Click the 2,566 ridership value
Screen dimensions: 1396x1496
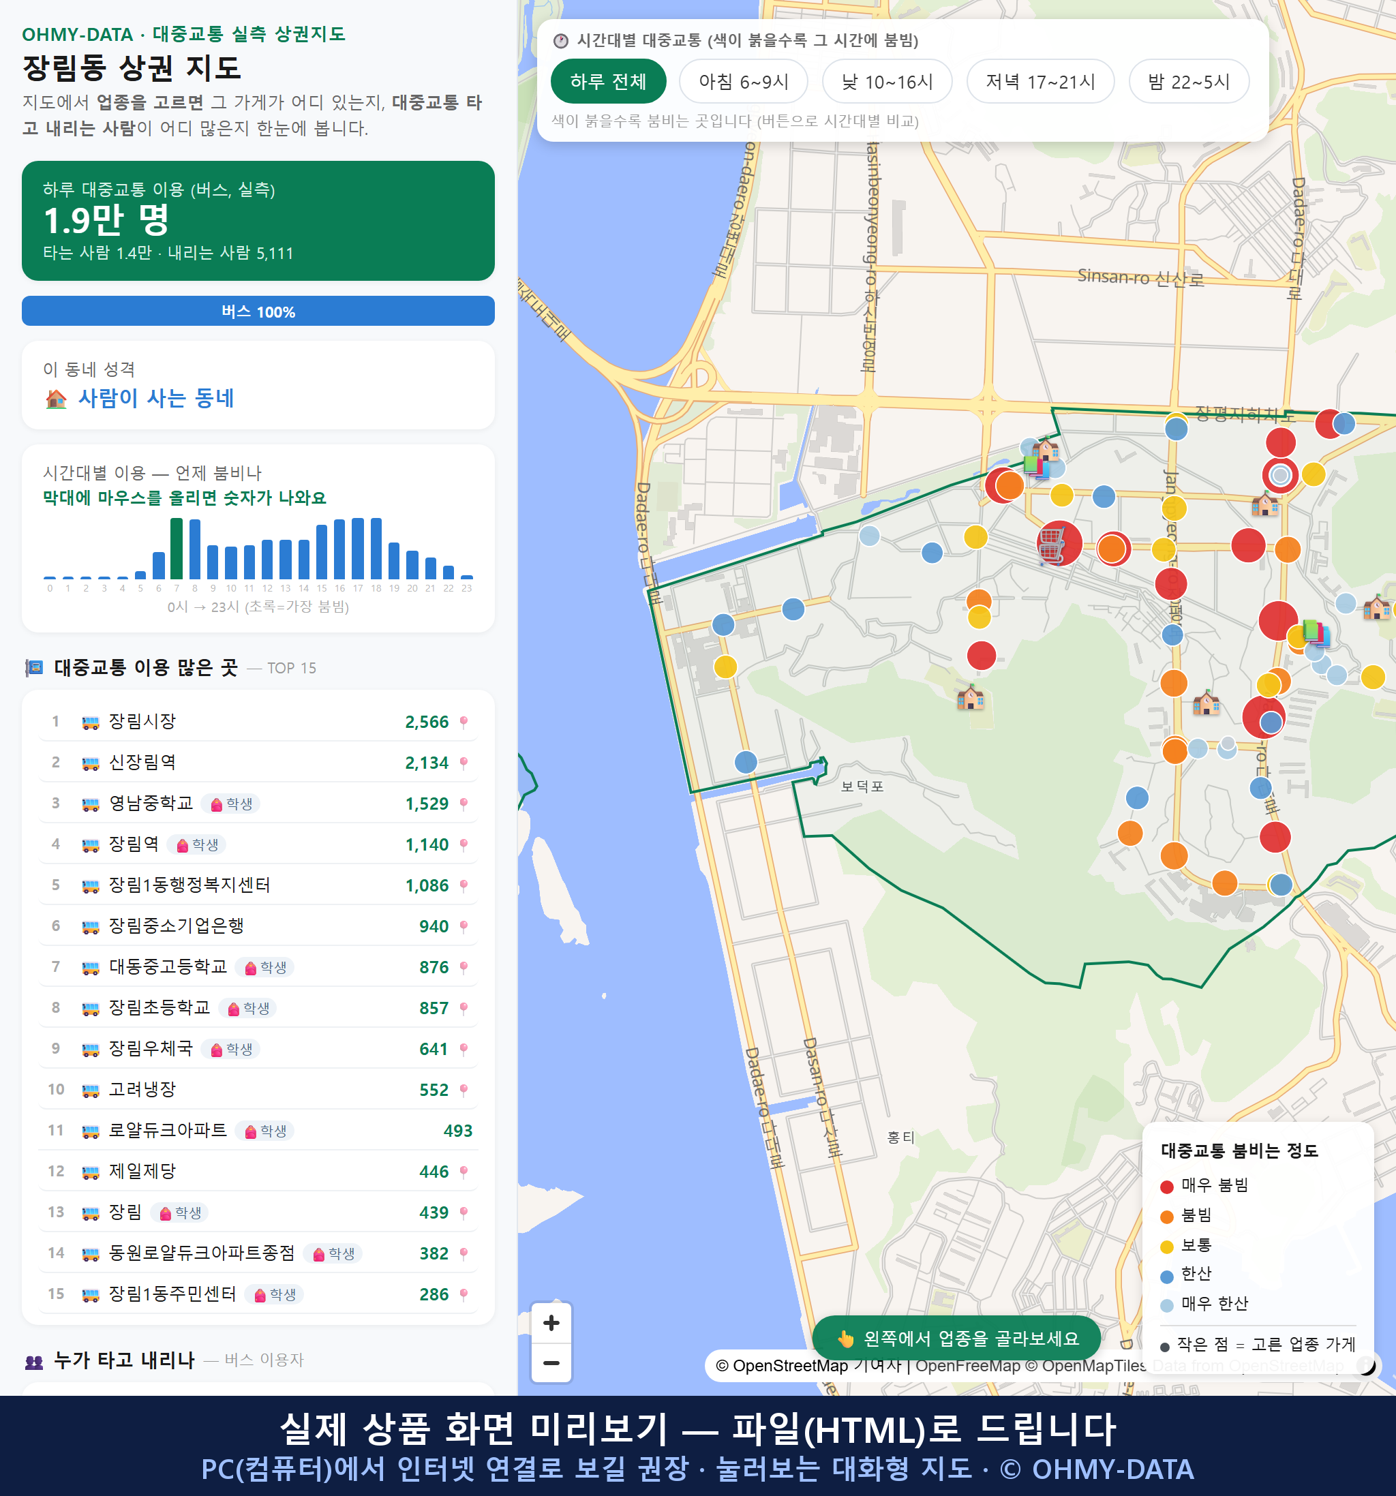(x=427, y=722)
